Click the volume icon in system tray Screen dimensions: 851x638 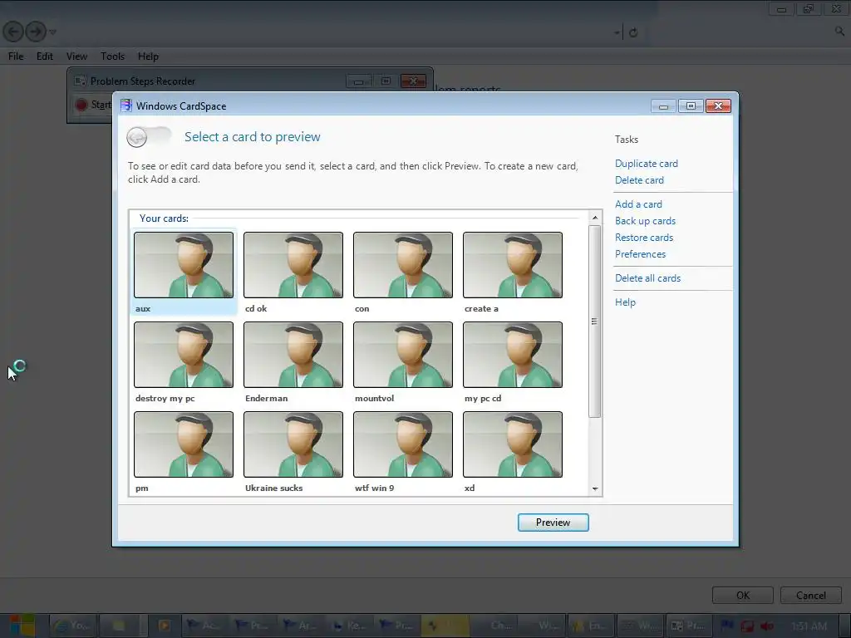(x=767, y=626)
